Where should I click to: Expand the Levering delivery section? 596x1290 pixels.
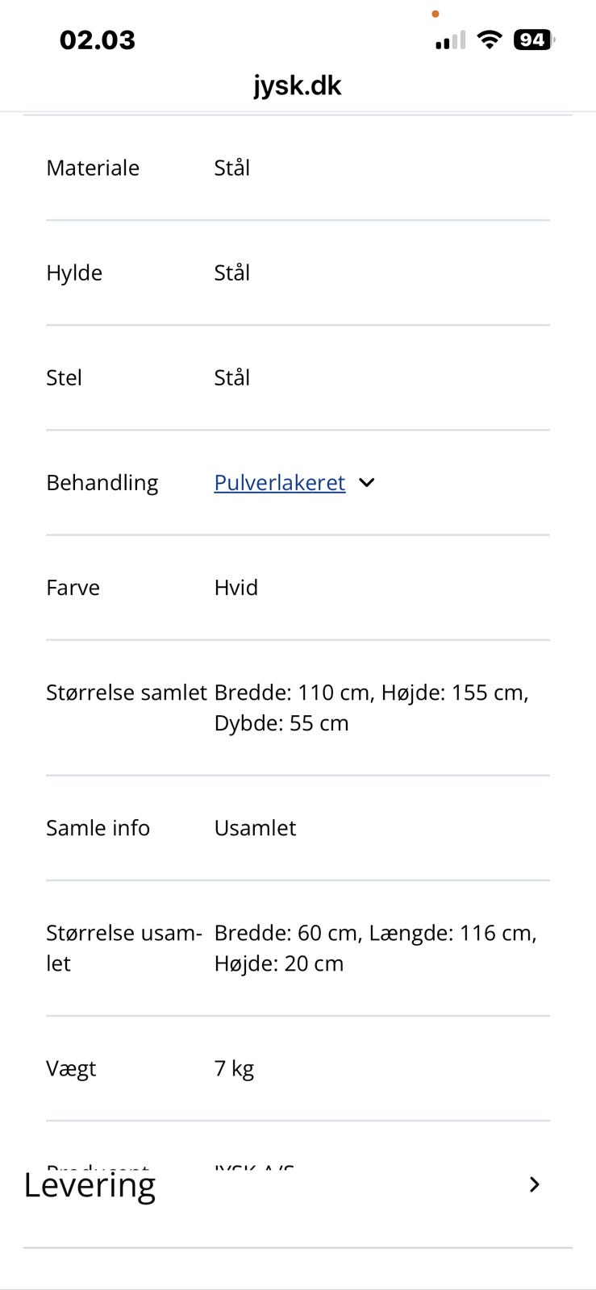(91, 1184)
